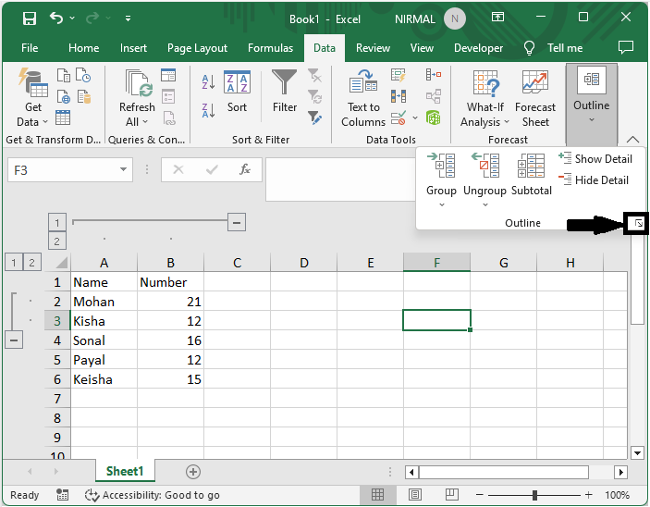This screenshot has width=650, height=507.
Task: Collapse the row group with minus button
Action: click(x=14, y=340)
